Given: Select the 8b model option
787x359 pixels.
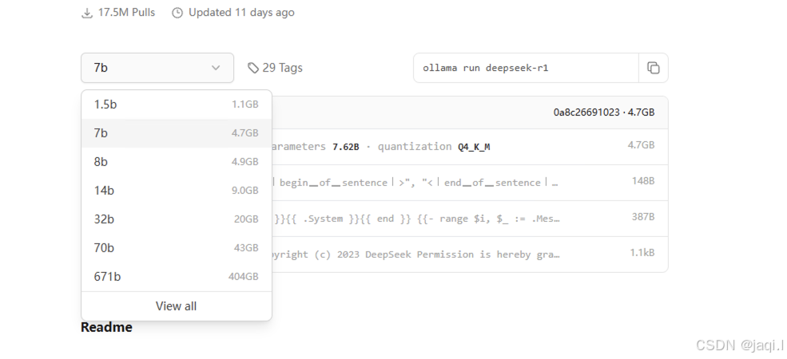Looking at the screenshot, I should [x=176, y=162].
